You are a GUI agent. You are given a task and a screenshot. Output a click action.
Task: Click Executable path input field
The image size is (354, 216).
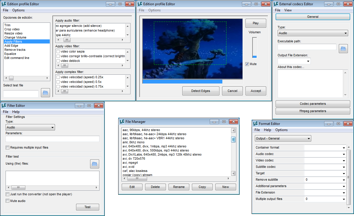(x=307, y=47)
